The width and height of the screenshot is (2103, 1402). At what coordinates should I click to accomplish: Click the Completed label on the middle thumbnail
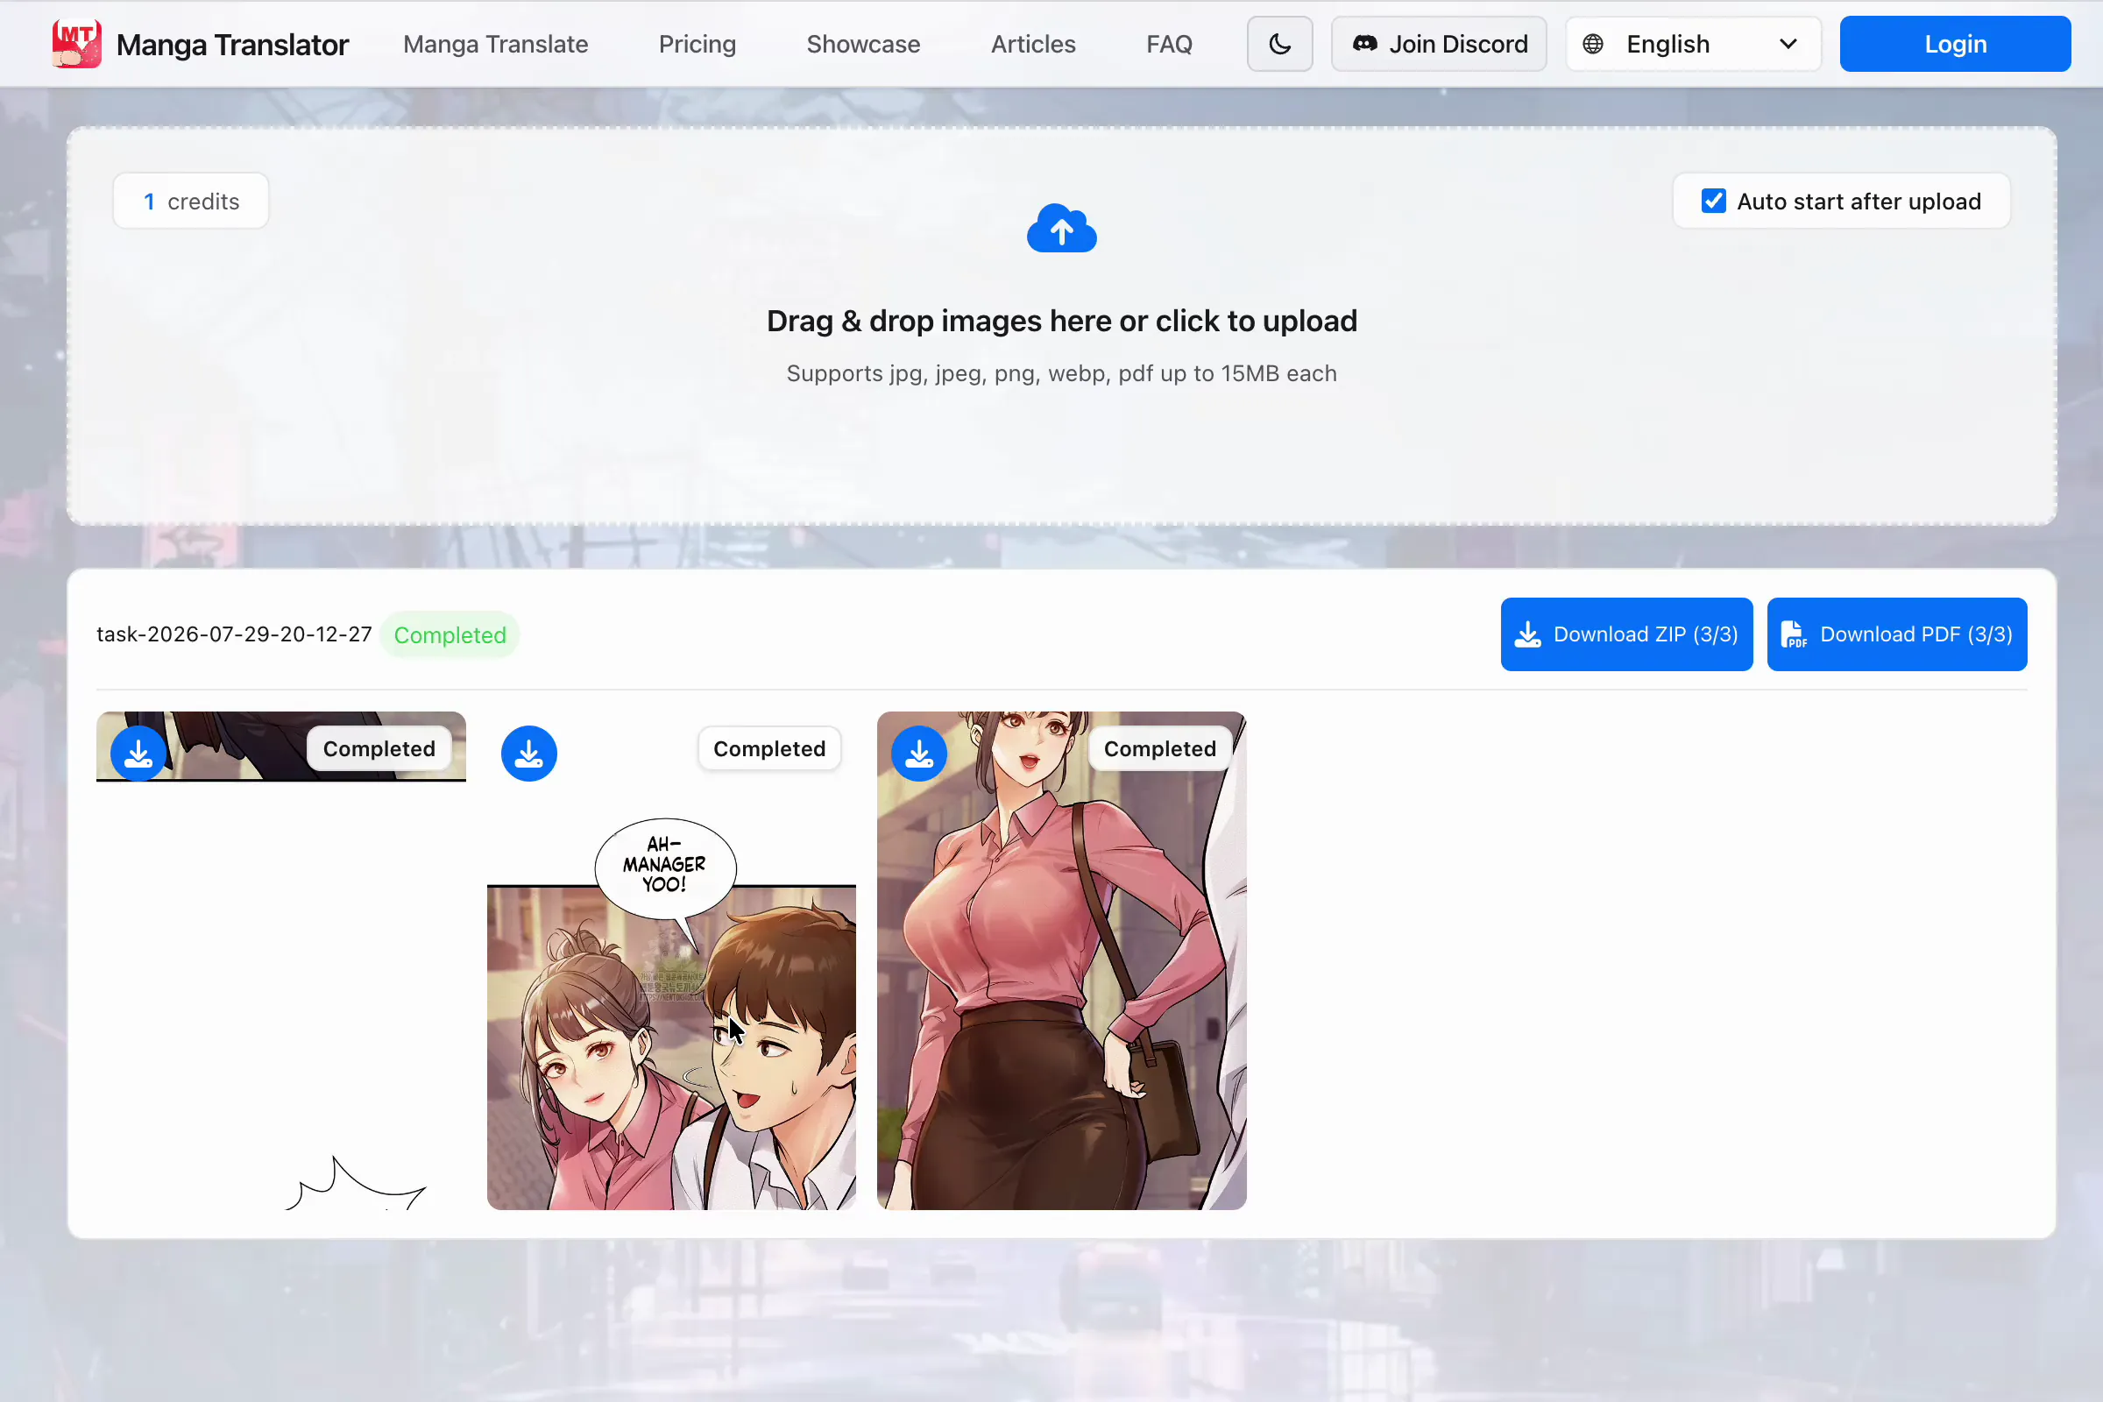click(x=769, y=748)
